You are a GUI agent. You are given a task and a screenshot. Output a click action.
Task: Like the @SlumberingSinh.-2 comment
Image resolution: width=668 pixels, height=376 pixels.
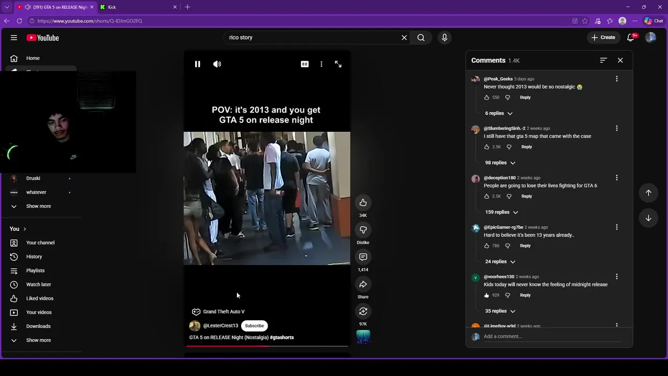[x=486, y=147]
